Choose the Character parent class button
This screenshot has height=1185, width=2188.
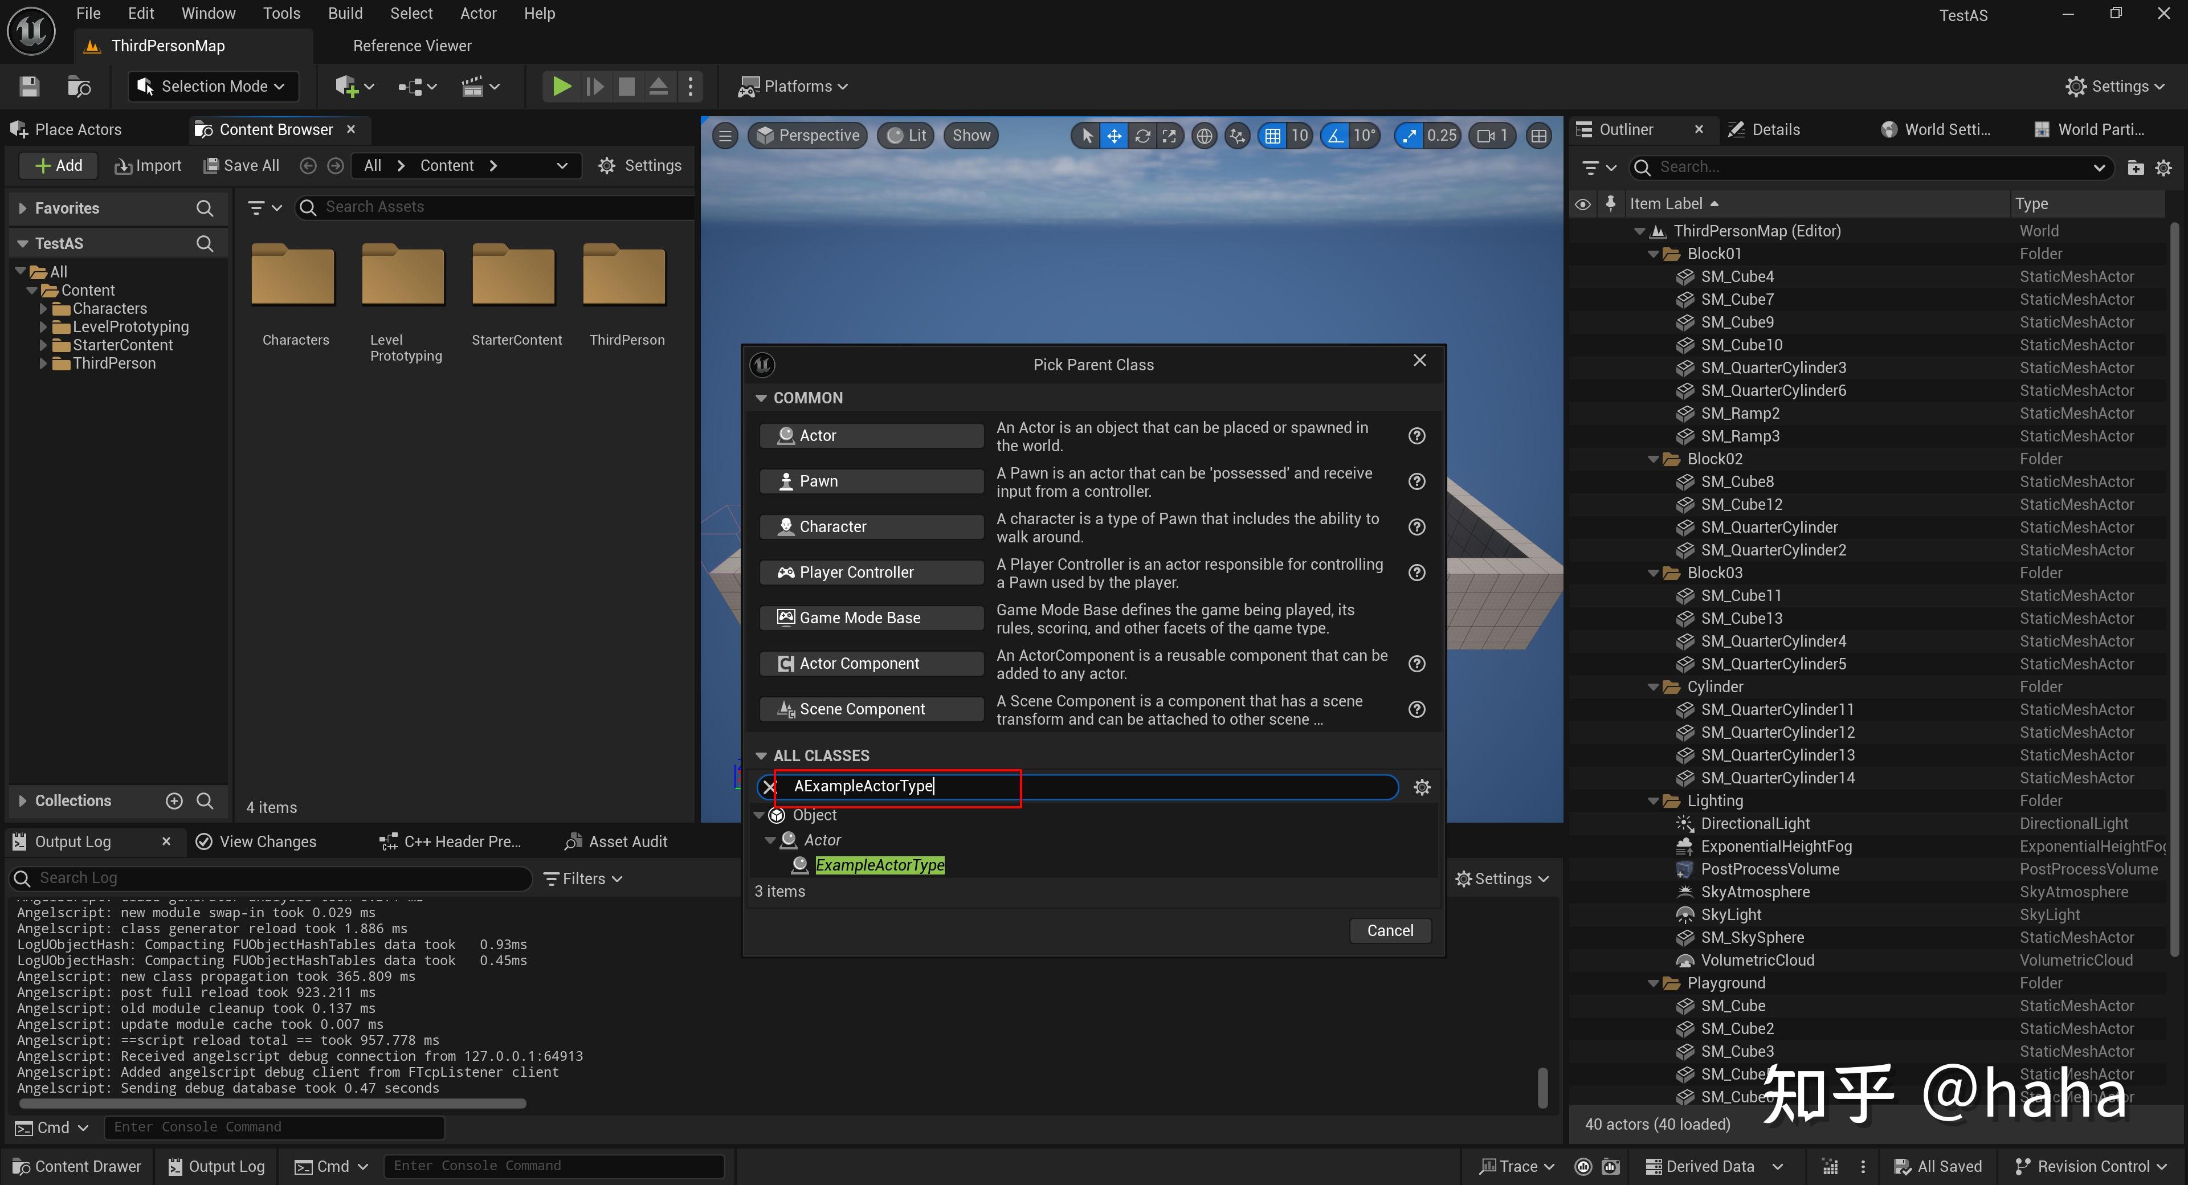(x=871, y=526)
